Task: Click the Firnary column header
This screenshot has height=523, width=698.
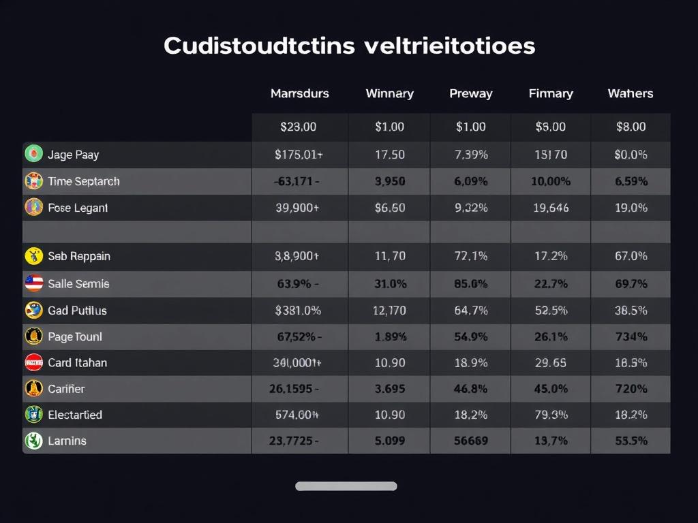Action: coord(551,93)
